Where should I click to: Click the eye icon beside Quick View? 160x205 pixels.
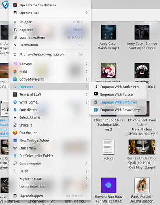[15, 148]
